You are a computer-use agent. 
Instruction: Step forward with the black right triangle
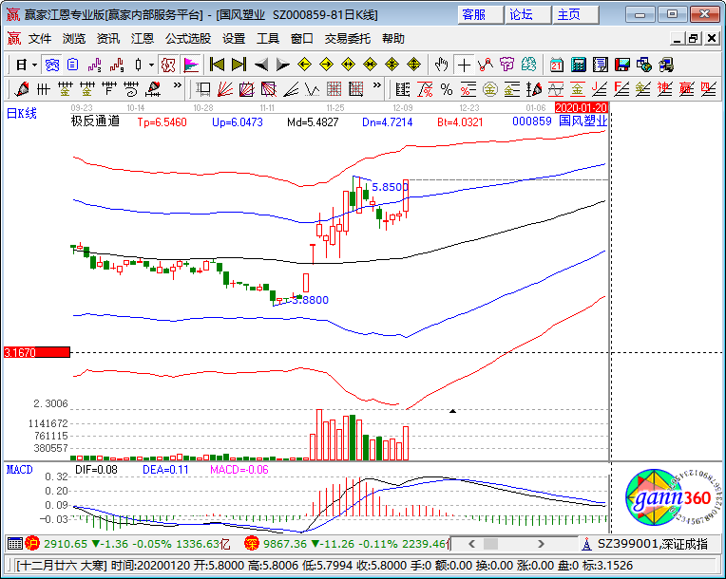282,65
